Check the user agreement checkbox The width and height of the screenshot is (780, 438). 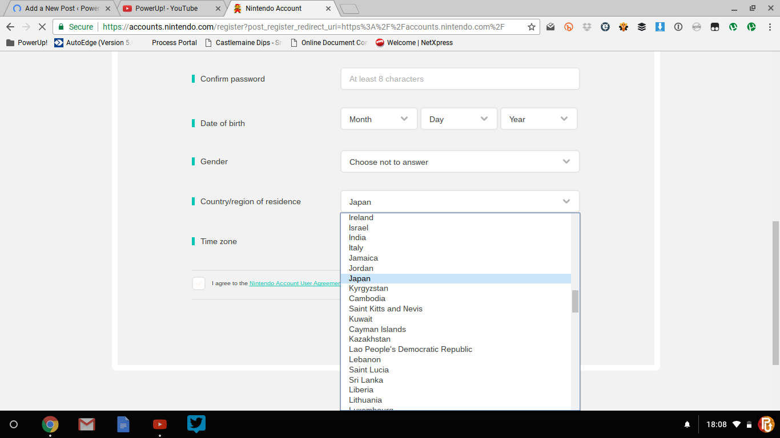(x=199, y=283)
